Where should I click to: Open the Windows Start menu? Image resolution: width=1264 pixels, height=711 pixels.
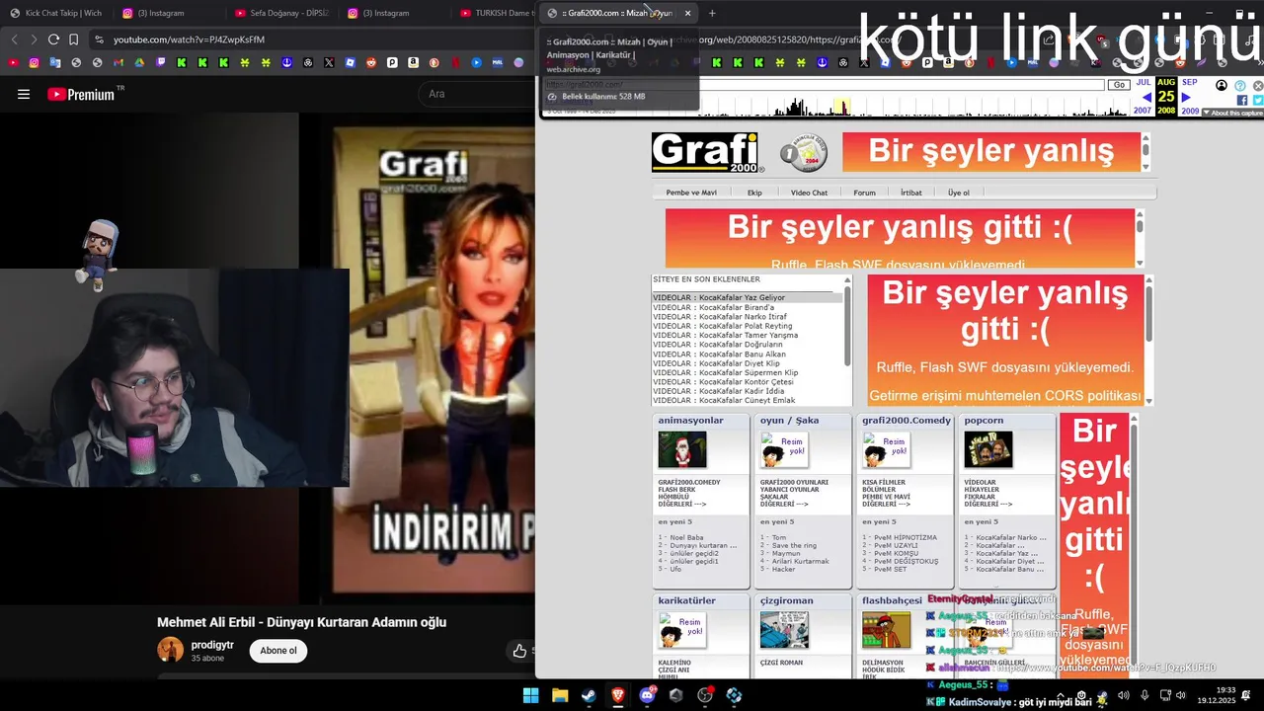pos(530,695)
